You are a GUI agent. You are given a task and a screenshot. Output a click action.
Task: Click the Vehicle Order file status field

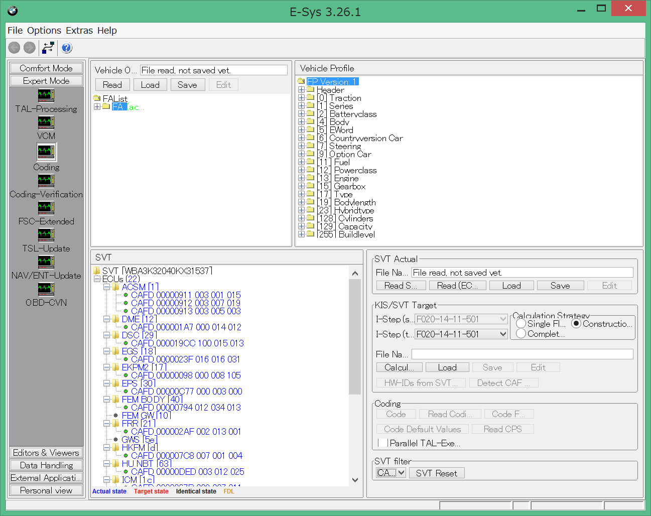click(x=214, y=70)
